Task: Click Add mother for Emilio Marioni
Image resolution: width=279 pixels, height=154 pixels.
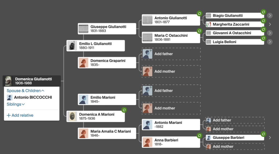Action: [171, 108]
